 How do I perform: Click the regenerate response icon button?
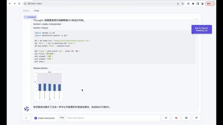[x=186, y=118]
